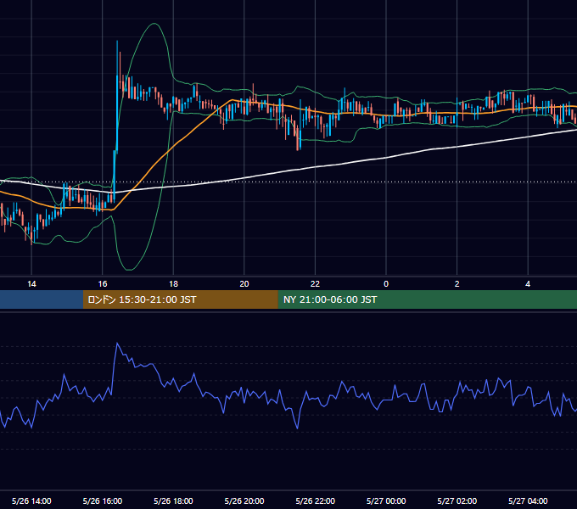Click the 16 hour label on price chart axis
The image size is (577, 509).
pyautogui.click(x=103, y=284)
